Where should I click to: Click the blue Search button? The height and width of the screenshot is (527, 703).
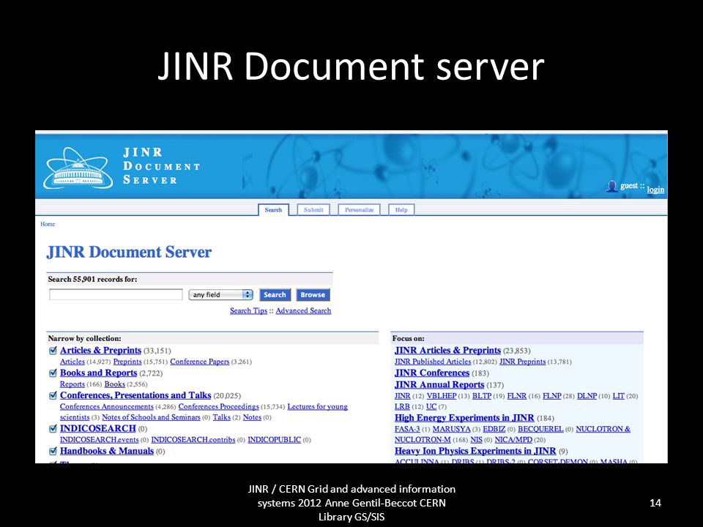pyautogui.click(x=275, y=294)
